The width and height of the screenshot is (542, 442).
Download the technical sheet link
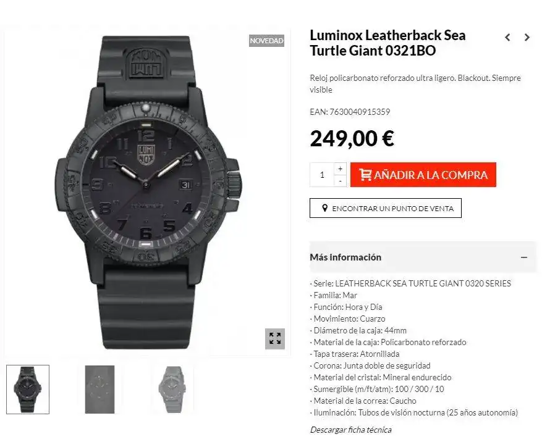[x=351, y=430]
